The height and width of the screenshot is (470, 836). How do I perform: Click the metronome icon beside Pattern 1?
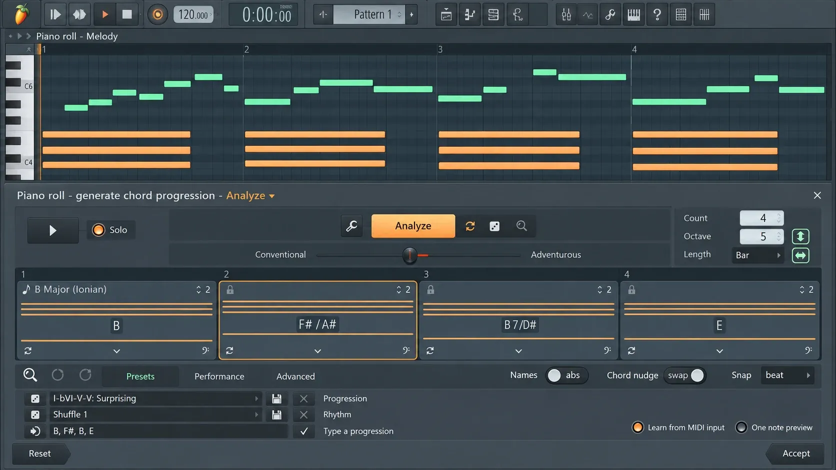(x=323, y=14)
